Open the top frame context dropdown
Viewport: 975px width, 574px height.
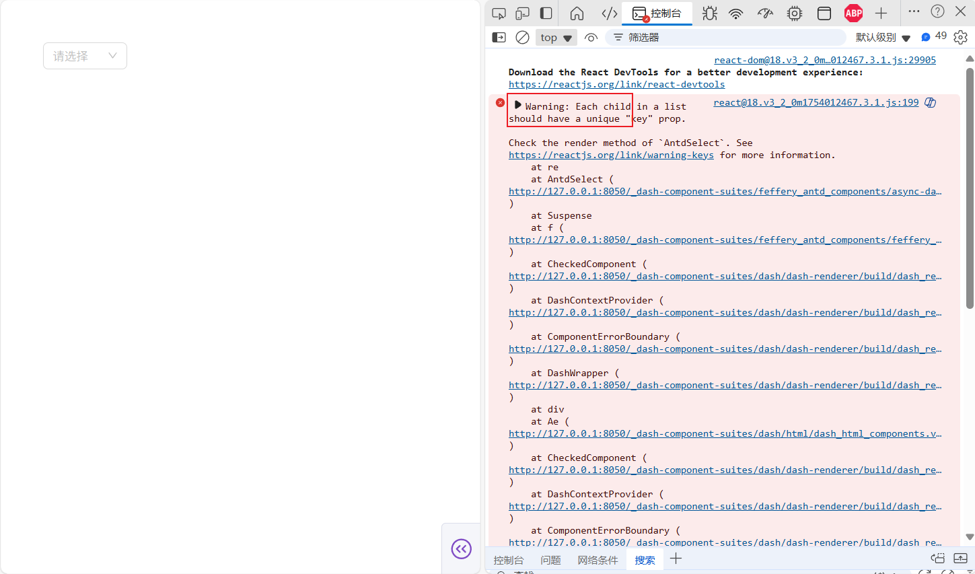coord(556,37)
